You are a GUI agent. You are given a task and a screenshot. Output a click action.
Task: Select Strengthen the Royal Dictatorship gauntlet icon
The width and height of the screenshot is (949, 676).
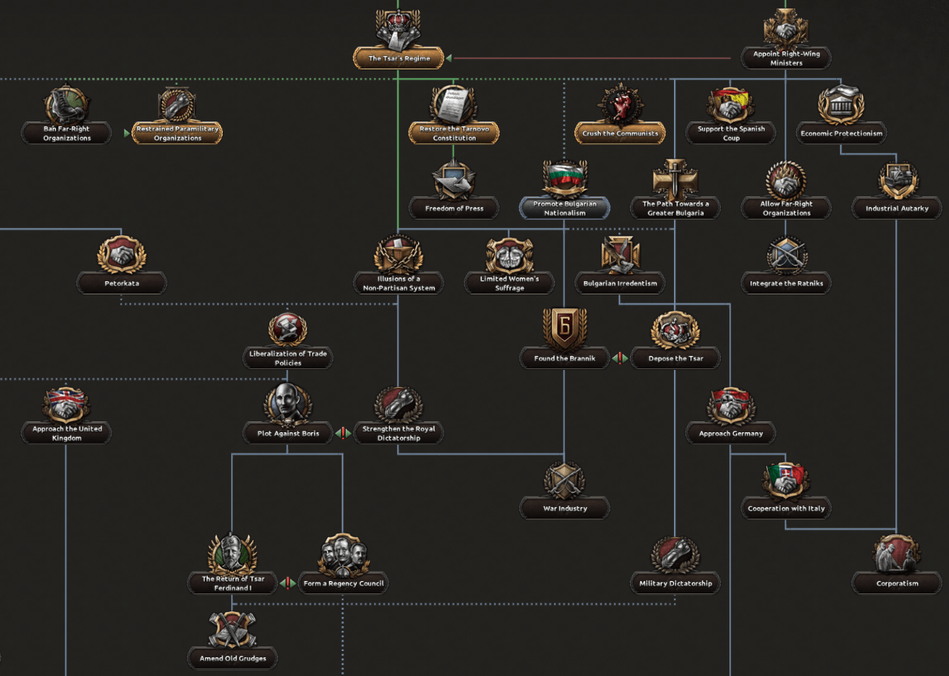tap(399, 406)
